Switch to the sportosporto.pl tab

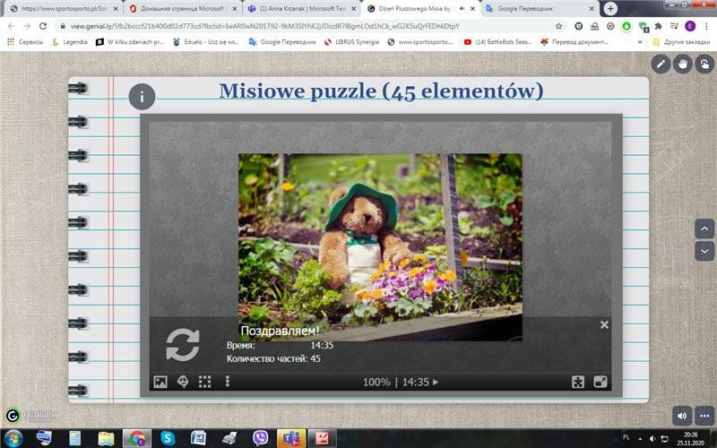click(64, 9)
